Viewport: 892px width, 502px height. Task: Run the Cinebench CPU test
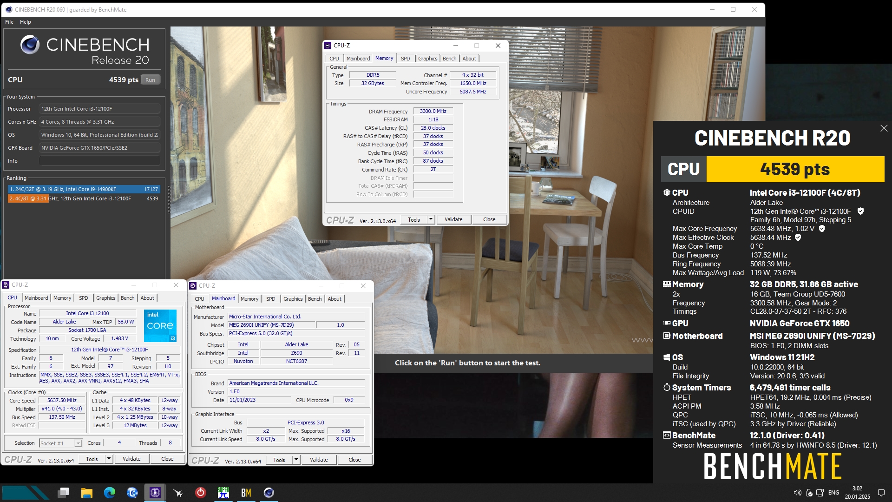click(x=150, y=80)
